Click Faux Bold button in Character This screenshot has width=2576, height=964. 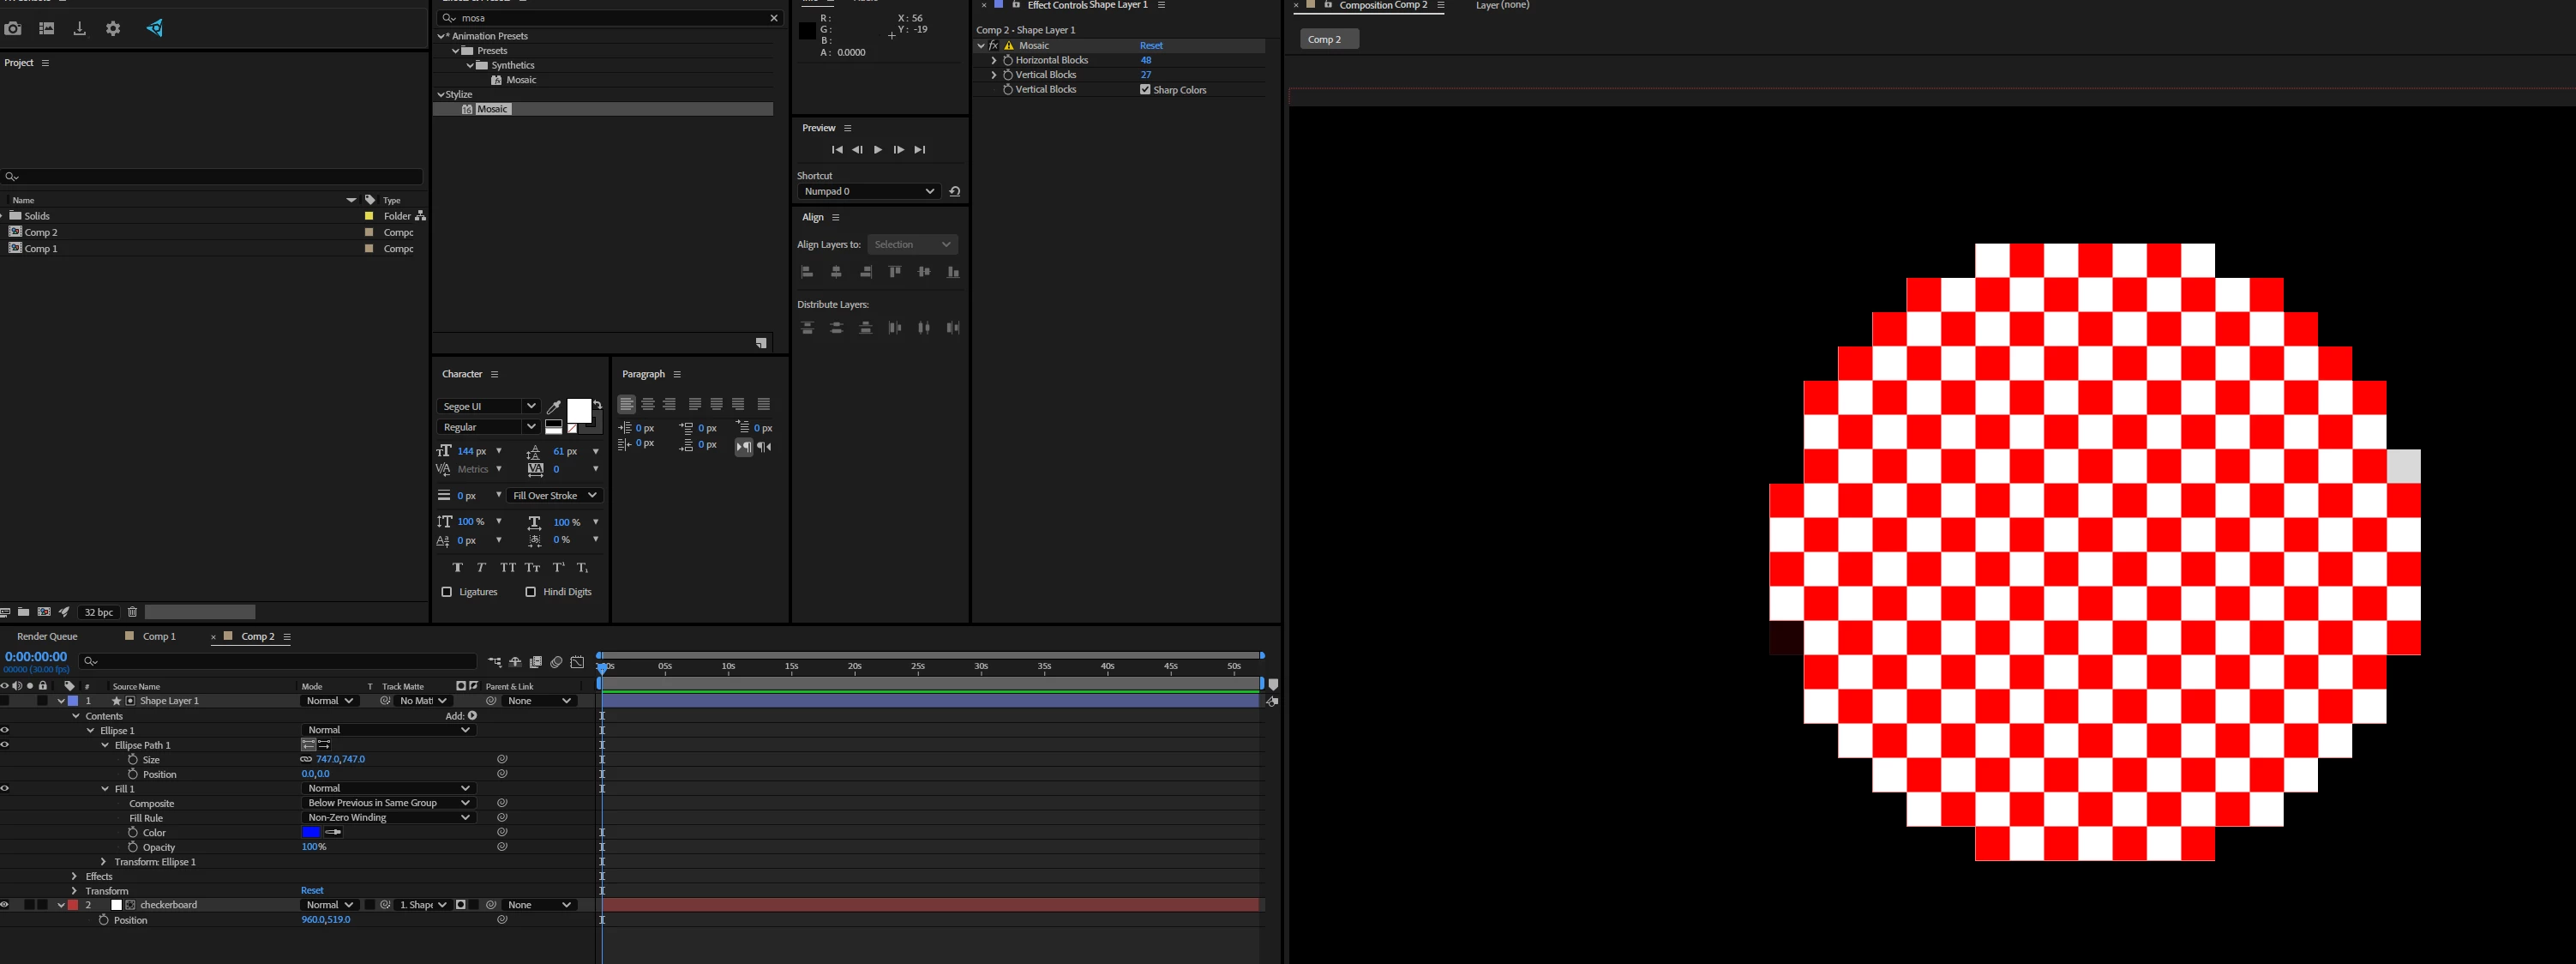click(457, 567)
